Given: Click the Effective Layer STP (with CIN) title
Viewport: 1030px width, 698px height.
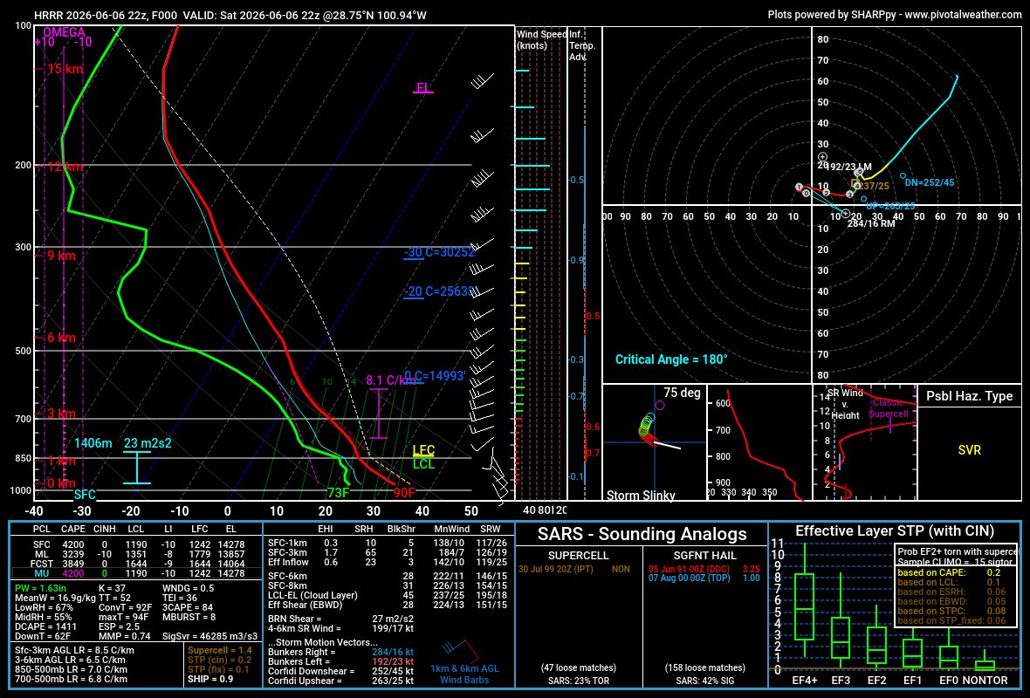Looking at the screenshot, I should 895,530.
